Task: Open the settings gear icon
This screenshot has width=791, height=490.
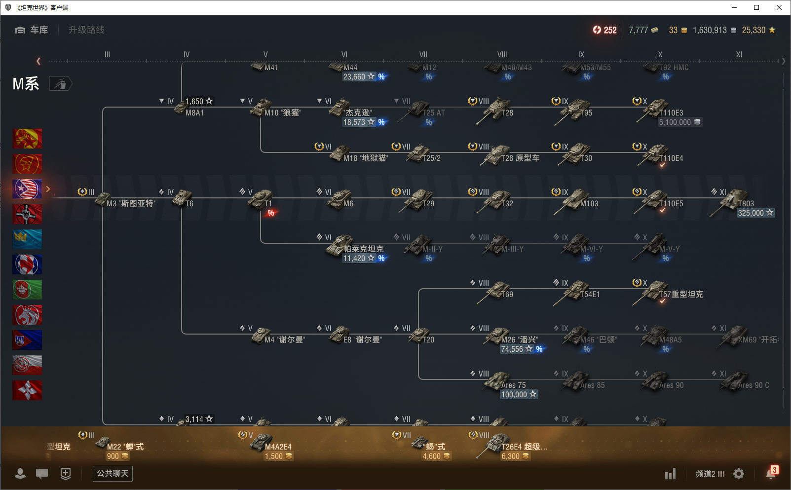Action: point(739,474)
